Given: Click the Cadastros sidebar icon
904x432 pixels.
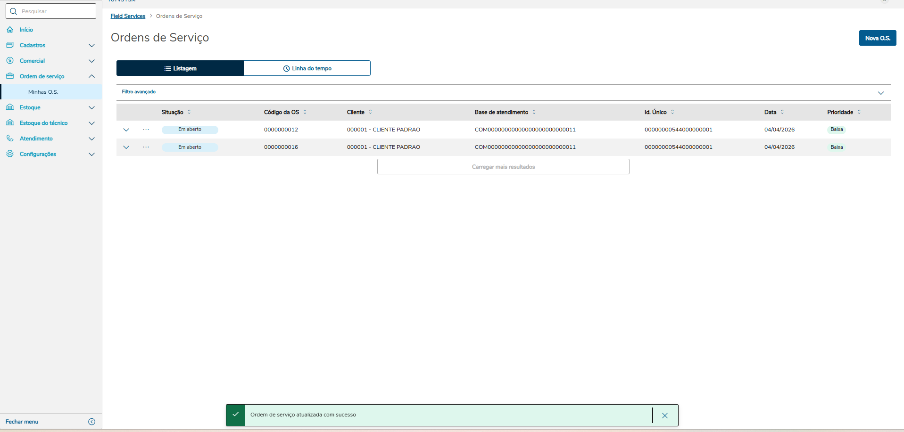Looking at the screenshot, I should pyautogui.click(x=10, y=45).
